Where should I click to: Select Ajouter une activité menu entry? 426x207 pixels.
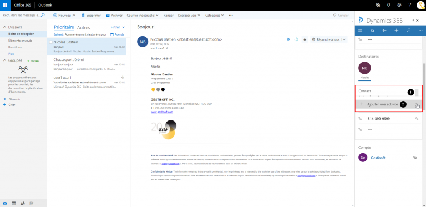coord(388,104)
